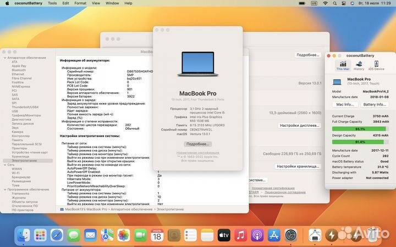
Task: Click the battery status menu bar icon
Action: pos(302,3)
